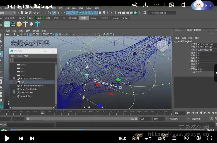Image resolution: width=217 pixels, height=143 pixels.
Task: Click the gold S coin shelf icon
Action: tap(19, 24)
